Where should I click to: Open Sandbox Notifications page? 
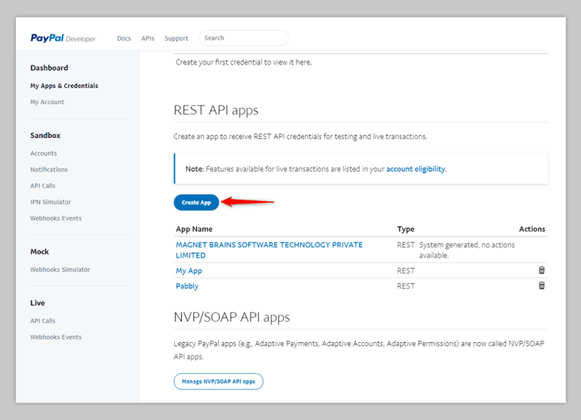(49, 169)
